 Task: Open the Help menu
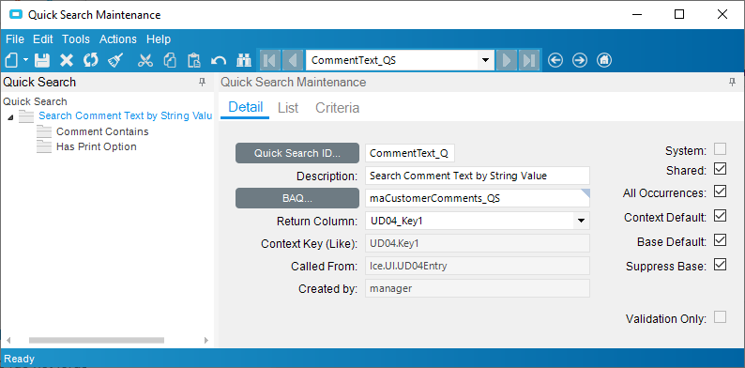[x=159, y=39]
